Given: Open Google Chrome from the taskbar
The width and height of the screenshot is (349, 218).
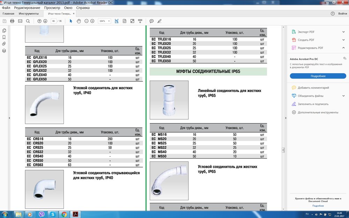Looking at the screenshot, I should click(64, 214).
